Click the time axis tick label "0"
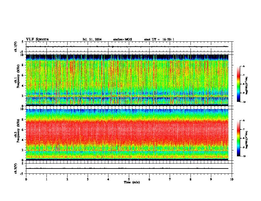 click(26, 179)
